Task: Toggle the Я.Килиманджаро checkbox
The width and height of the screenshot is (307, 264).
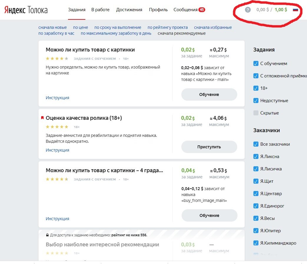Action: [256, 243]
